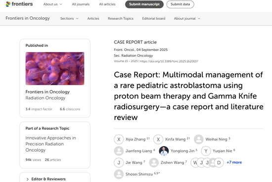Click the article title heading
This screenshot has height=182, width=272.
pyautogui.click(x=189, y=96)
